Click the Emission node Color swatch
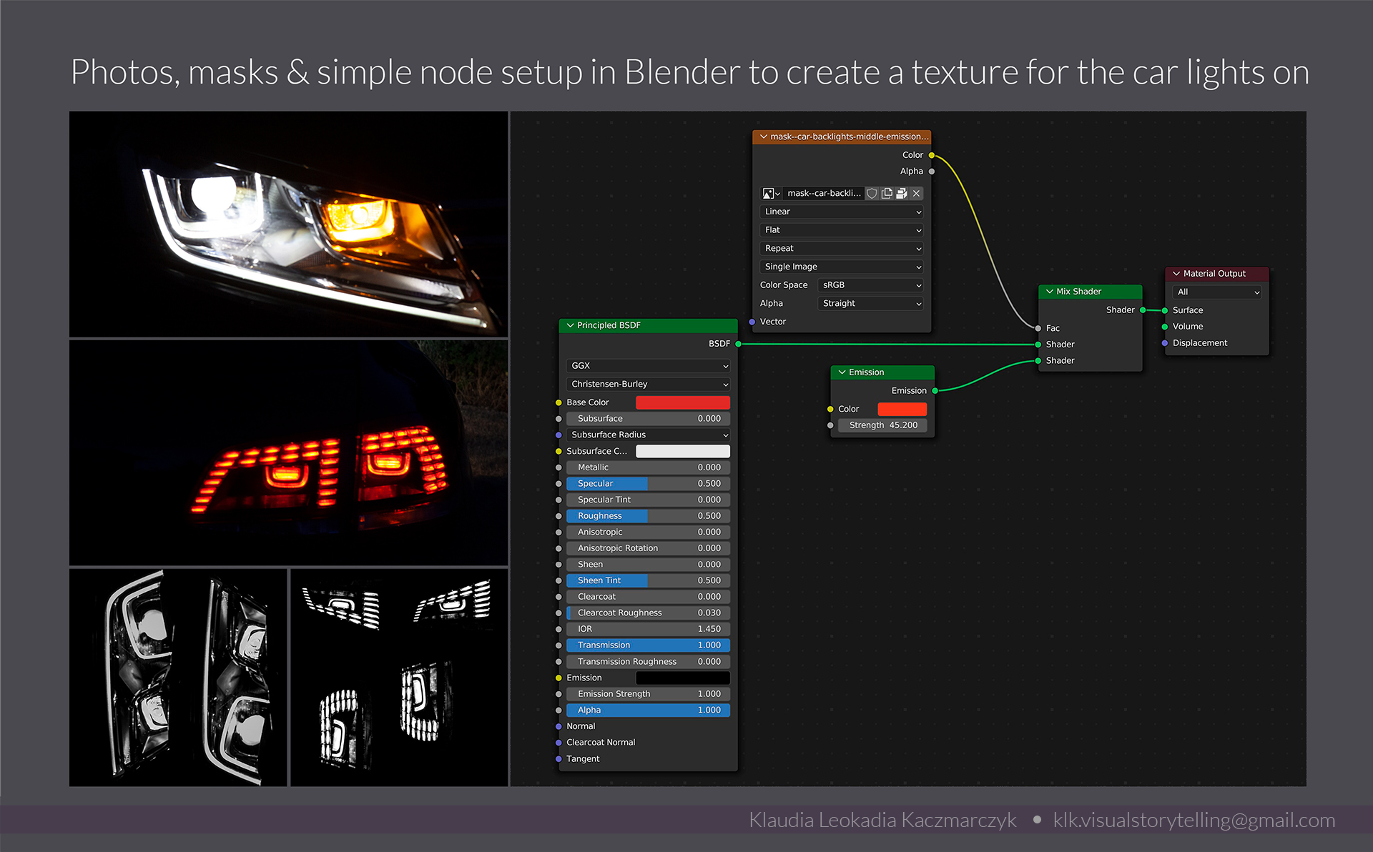Image resolution: width=1373 pixels, height=852 pixels. coord(902,409)
